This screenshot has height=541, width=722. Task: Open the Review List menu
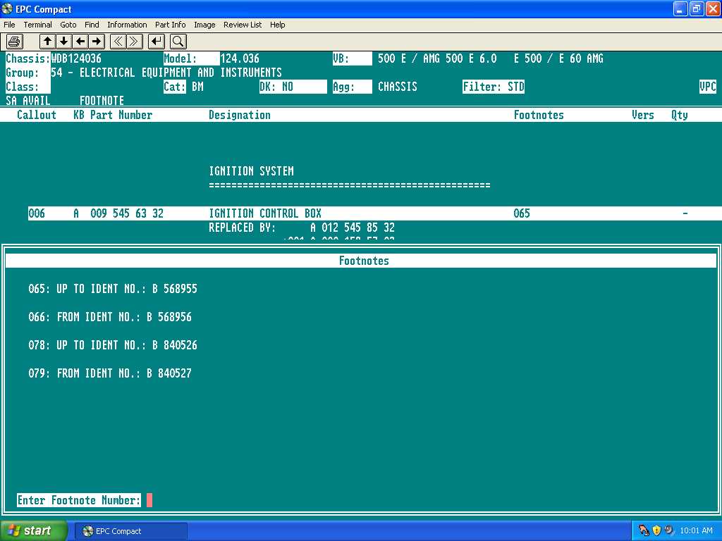coord(242,25)
